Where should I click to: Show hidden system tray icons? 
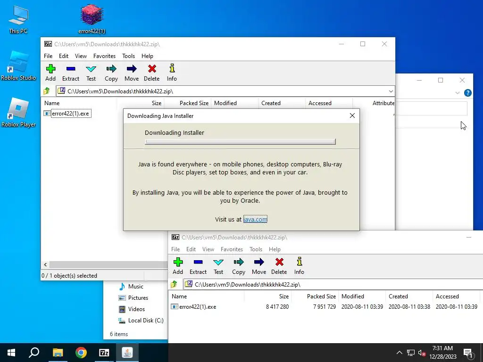[x=399, y=353]
